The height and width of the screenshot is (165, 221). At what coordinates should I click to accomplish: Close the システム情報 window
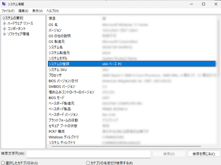click(216, 4)
